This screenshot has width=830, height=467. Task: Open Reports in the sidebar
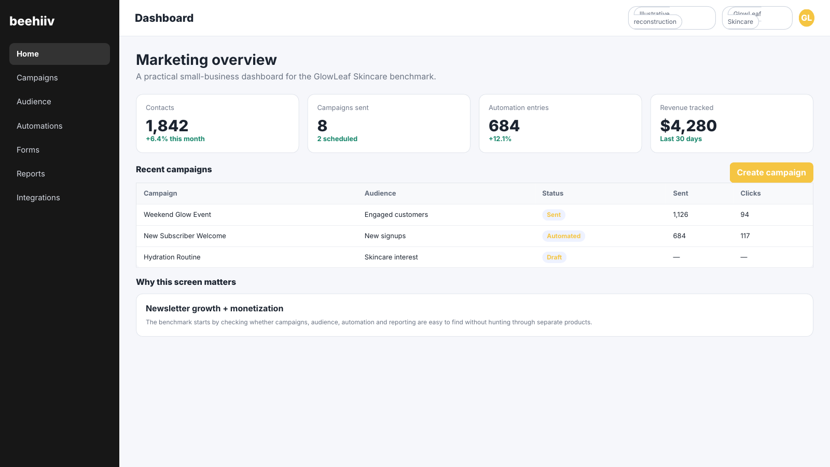60,174
